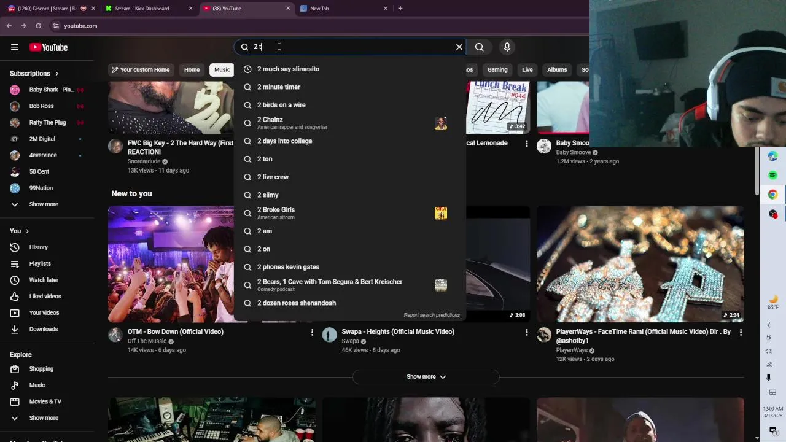Viewport: 786px width, 442px height.
Task: Choose suggestion "2 Bears, 1 Cave" podcast
Action: pos(349,285)
